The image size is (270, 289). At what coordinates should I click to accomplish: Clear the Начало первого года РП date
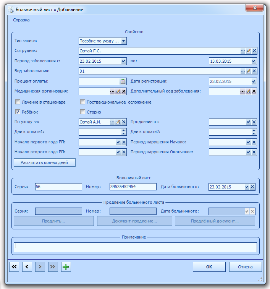pyautogui.click(x=124, y=142)
